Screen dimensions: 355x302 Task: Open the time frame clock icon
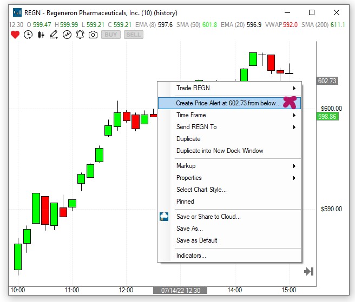[28, 35]
